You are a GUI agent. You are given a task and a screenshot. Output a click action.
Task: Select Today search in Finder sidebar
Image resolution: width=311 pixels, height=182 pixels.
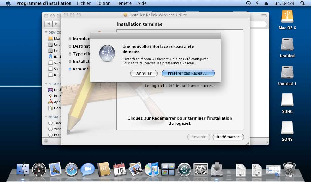pyautogui.click(x=55, y=123)
